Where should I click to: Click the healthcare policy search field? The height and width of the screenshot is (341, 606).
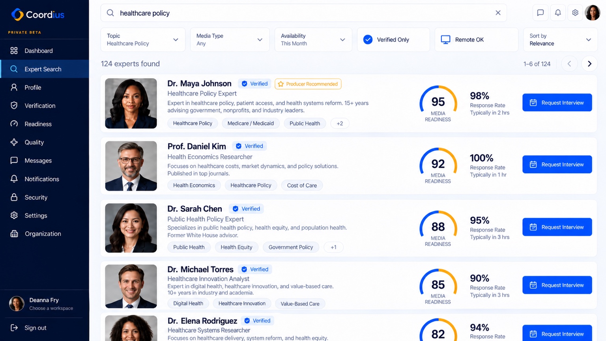pyautogui.click(x=303, y=13)
